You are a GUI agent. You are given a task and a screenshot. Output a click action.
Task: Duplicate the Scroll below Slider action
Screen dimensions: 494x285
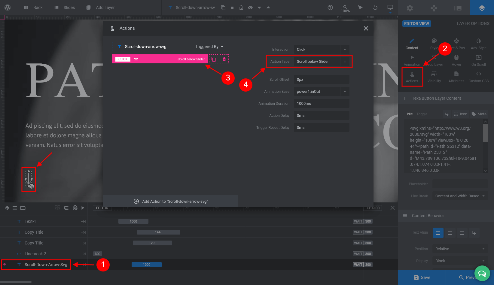pyautogui.click(x=214, y=59)
